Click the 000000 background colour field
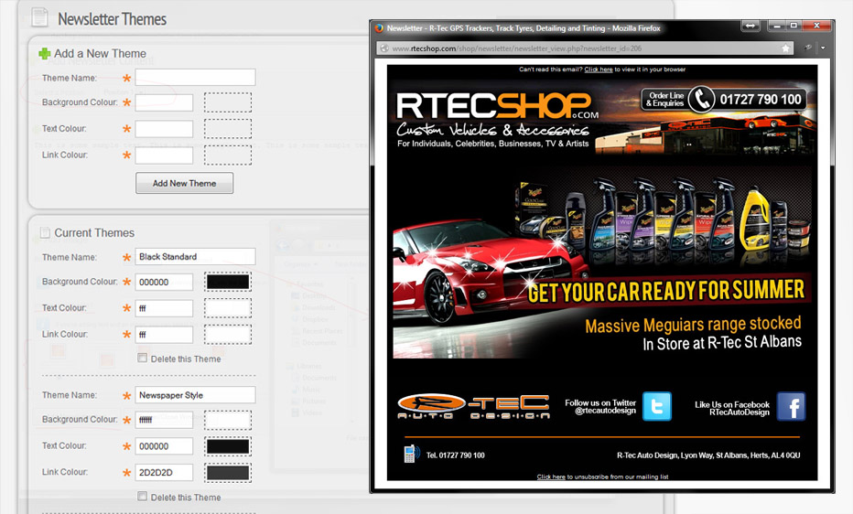The image size is (853, 514). pos(164,282)
